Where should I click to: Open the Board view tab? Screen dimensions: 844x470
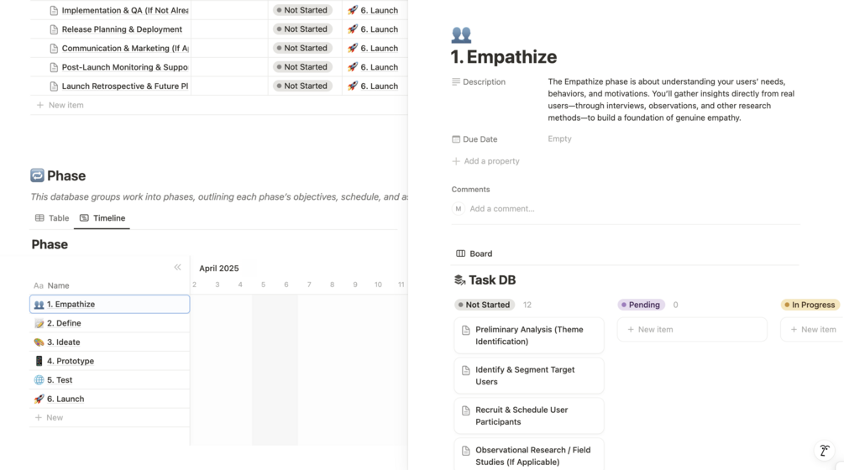[474, 253]
